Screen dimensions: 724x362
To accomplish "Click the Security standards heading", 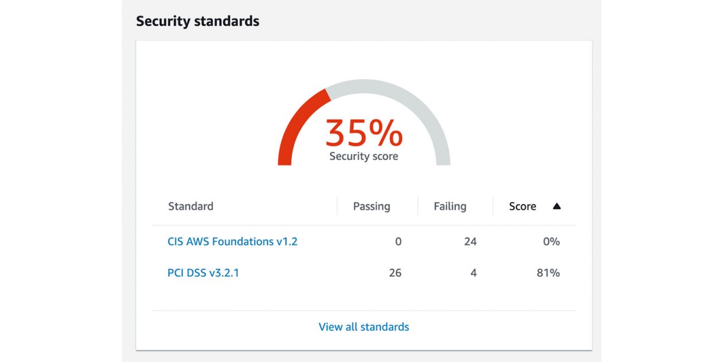I will 198,22.
